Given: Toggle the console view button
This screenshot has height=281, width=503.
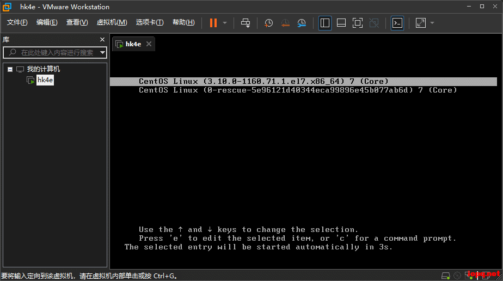Looking at the screenshot, I should tap(397, 23).
